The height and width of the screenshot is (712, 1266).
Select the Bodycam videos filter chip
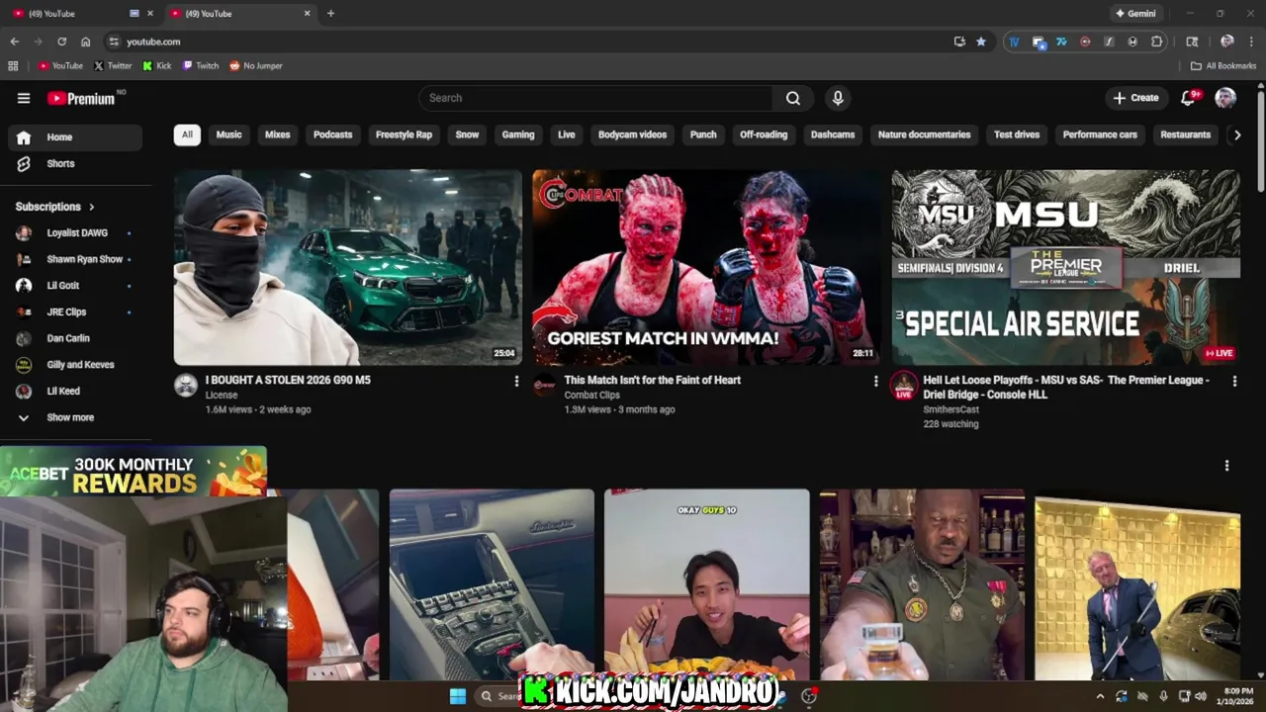click(632, 134)
